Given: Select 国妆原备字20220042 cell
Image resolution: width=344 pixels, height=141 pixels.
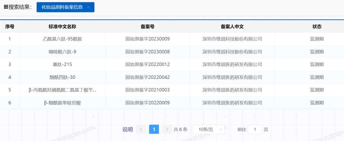Looking at the screenshot, I should coord(147,77).
